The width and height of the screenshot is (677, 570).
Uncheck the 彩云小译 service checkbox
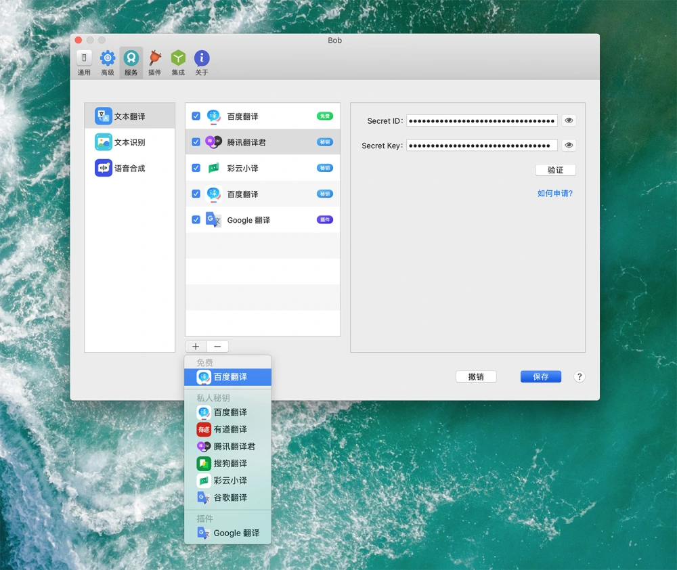(196, 168)
